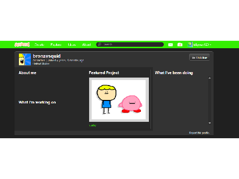239x179 pixels.
Task: Click bronzesquid's profile avatar picture
Action: pyautogui.click(x=25, y=59)
